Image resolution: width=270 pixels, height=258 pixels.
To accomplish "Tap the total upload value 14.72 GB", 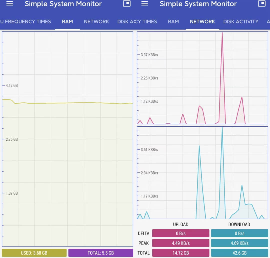I will tap(181, 253).
